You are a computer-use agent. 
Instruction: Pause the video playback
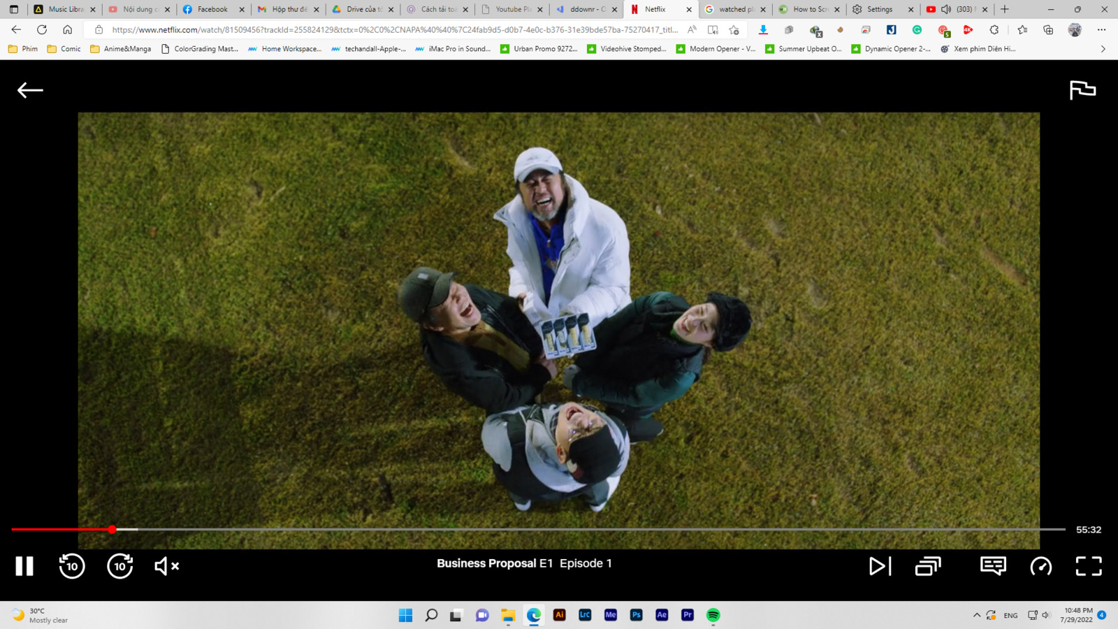[x=24, y=565]
